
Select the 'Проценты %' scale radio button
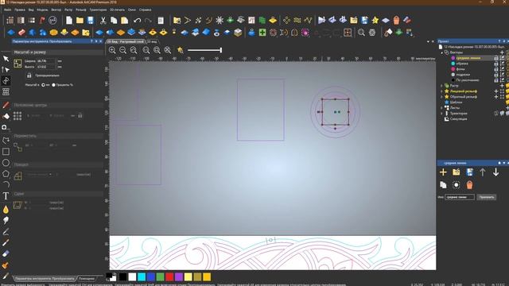pos(54,85)
